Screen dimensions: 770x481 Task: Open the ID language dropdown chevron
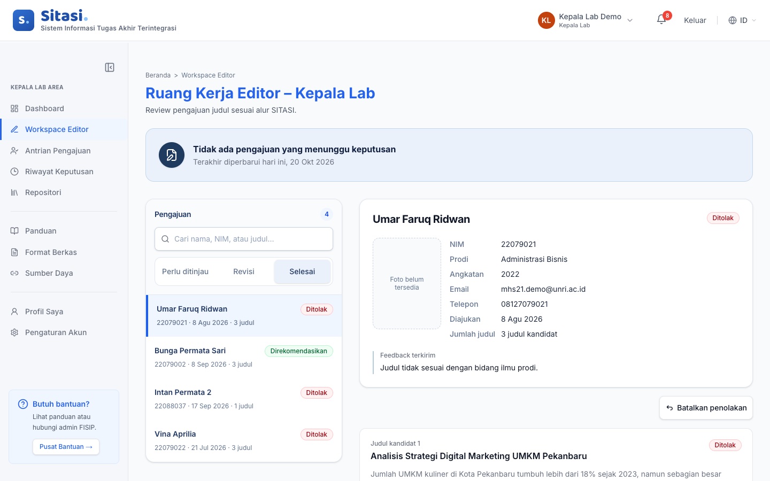[754, 20]
